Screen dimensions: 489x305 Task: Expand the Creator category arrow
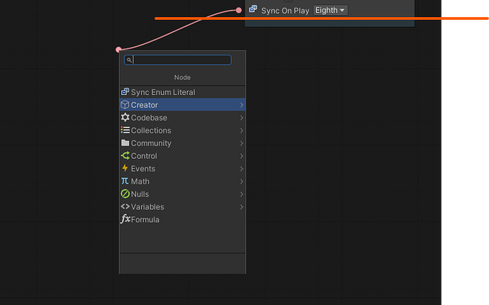click(242, 105)
